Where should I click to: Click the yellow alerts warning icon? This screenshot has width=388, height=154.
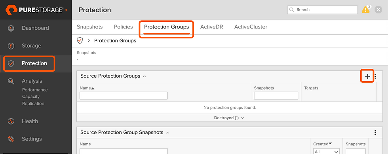coord(366,10)
